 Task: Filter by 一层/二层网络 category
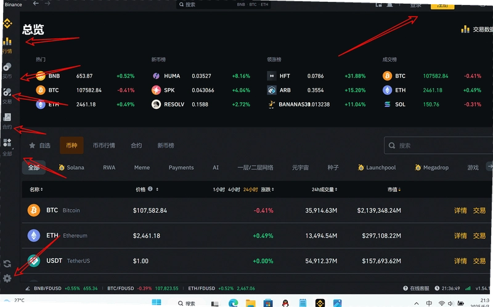[x=255, y=167]
